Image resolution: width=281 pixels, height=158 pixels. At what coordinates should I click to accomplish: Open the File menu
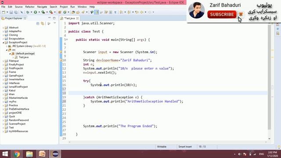pos(3,7)
